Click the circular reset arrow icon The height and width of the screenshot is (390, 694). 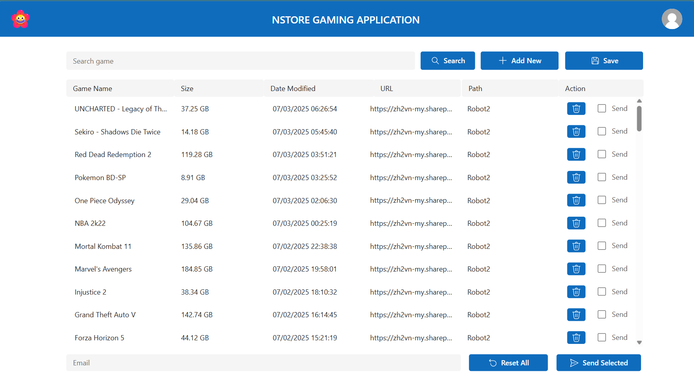(493, 363)
